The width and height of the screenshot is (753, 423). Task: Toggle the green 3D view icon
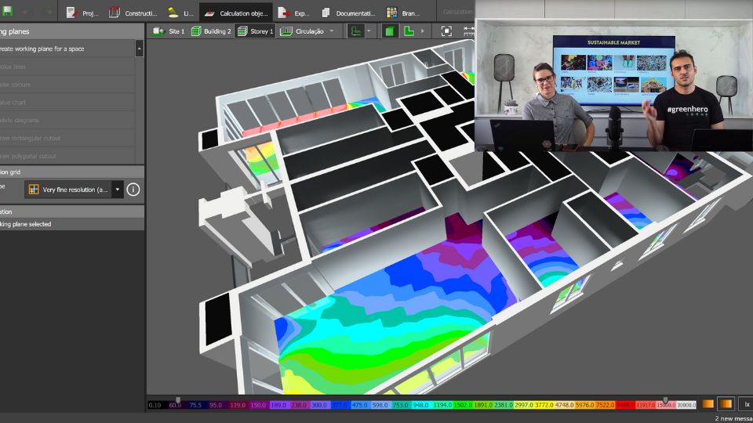pyautogui.click(x=389, y=31)
